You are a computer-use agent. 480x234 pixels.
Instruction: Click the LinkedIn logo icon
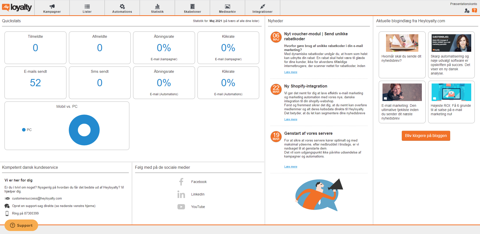(x=181, y=194)
